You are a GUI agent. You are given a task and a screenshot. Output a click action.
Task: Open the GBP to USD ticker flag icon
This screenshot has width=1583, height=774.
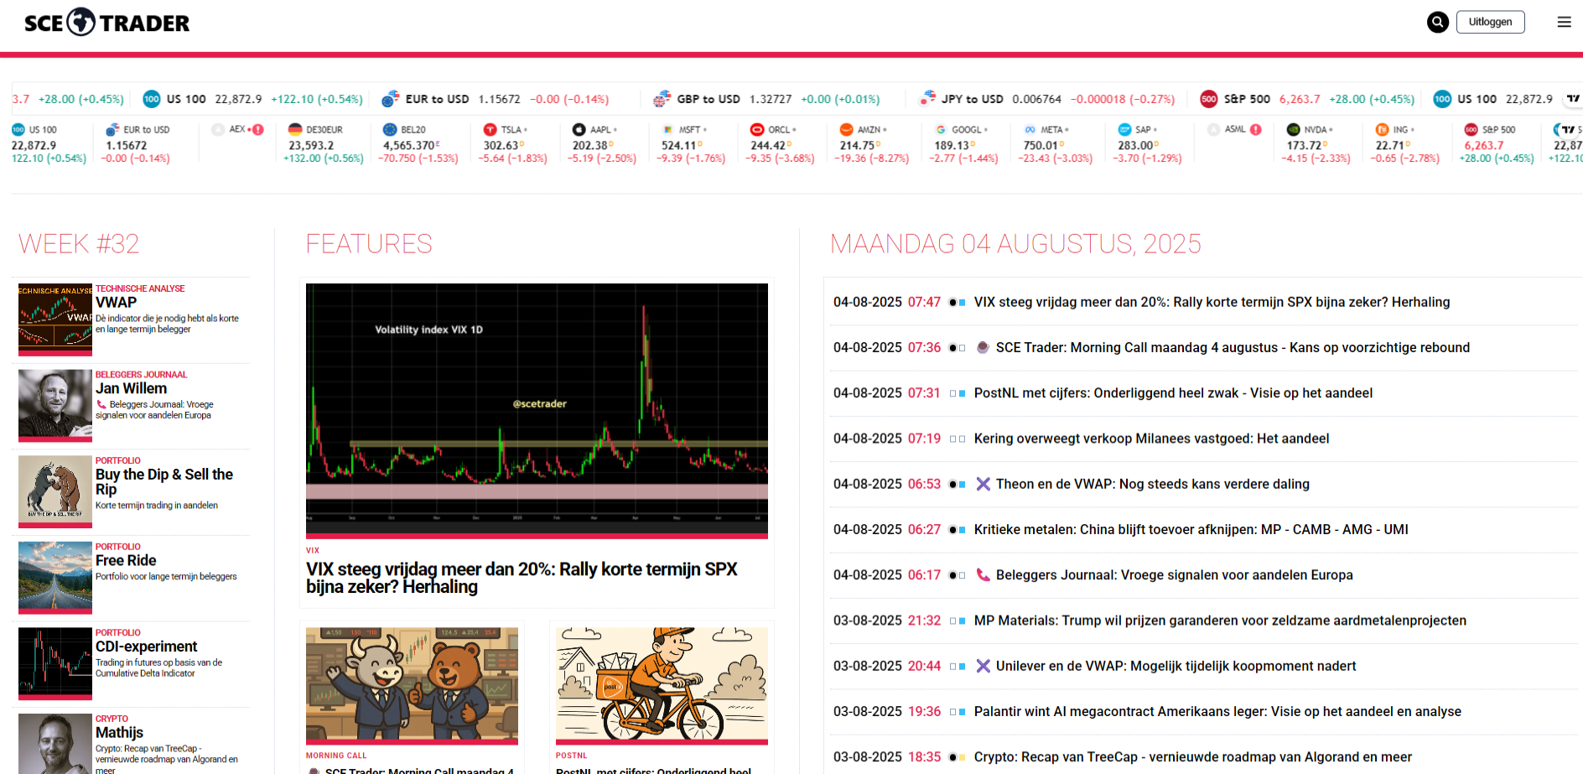point(662,99)
